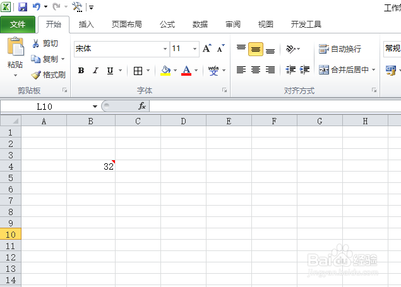Click the Name Box showing L10
401x287 pixels.
pos(45,107)
